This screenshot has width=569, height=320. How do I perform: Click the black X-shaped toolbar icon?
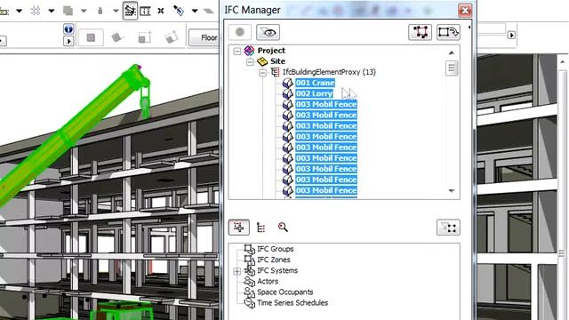click(161, 11)
